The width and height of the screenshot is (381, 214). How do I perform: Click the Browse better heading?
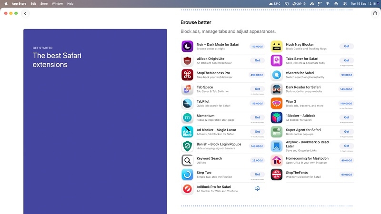[x=196, y=22]
